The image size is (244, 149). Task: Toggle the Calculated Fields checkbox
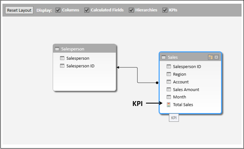[87, 10]
